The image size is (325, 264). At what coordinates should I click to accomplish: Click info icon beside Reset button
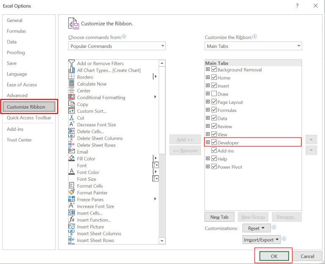[x=274, y=227]
